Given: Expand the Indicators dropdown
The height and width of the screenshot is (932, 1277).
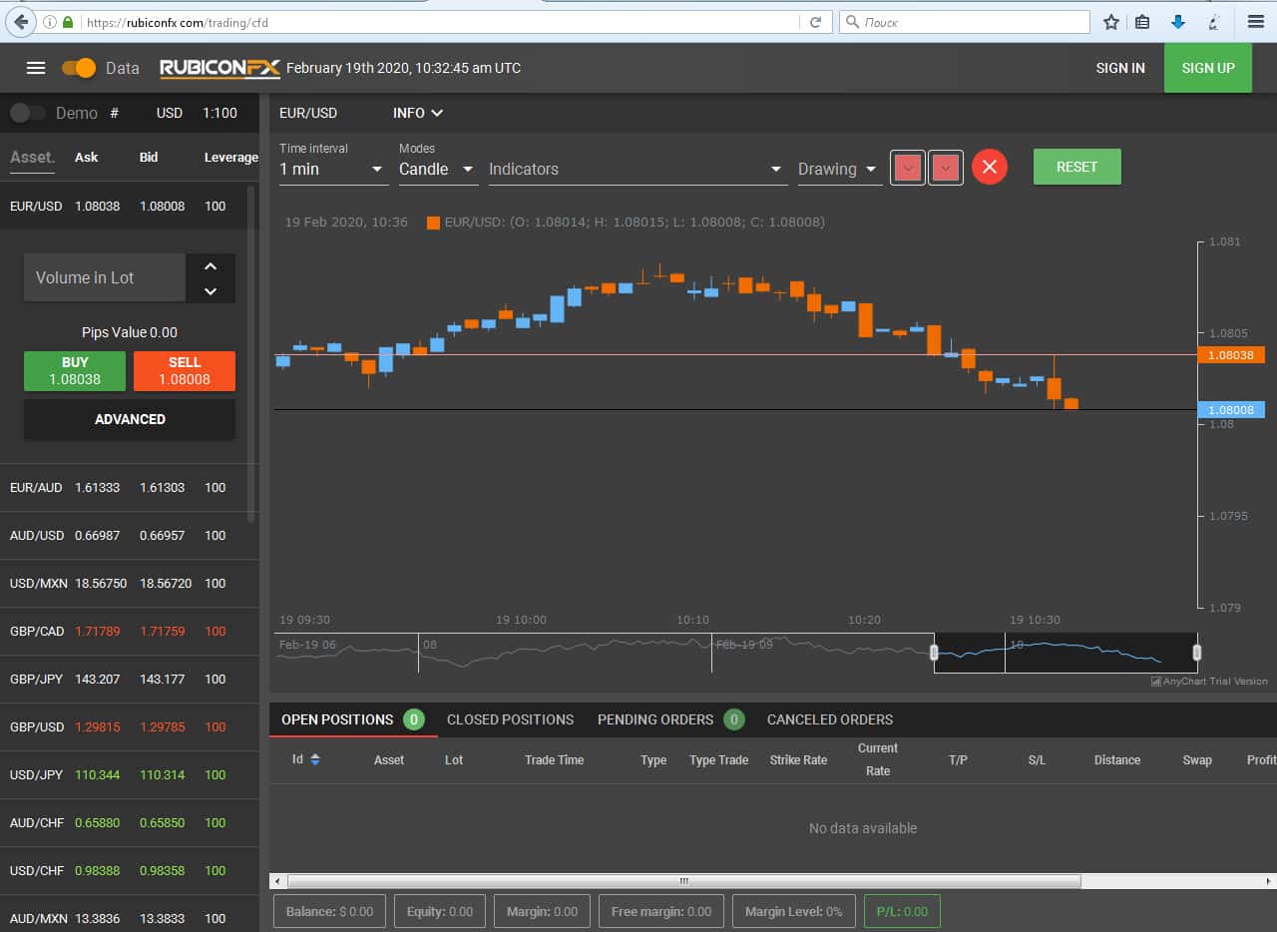Looking at the screenshot, I should tap(637, 170).
